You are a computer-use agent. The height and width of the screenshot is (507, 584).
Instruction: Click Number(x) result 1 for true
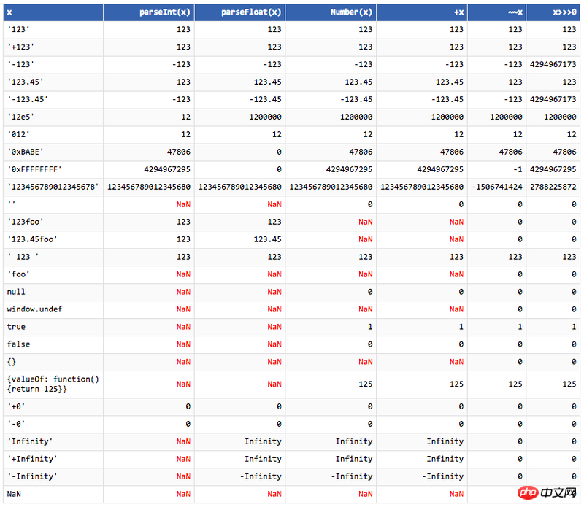pos(370,327)
